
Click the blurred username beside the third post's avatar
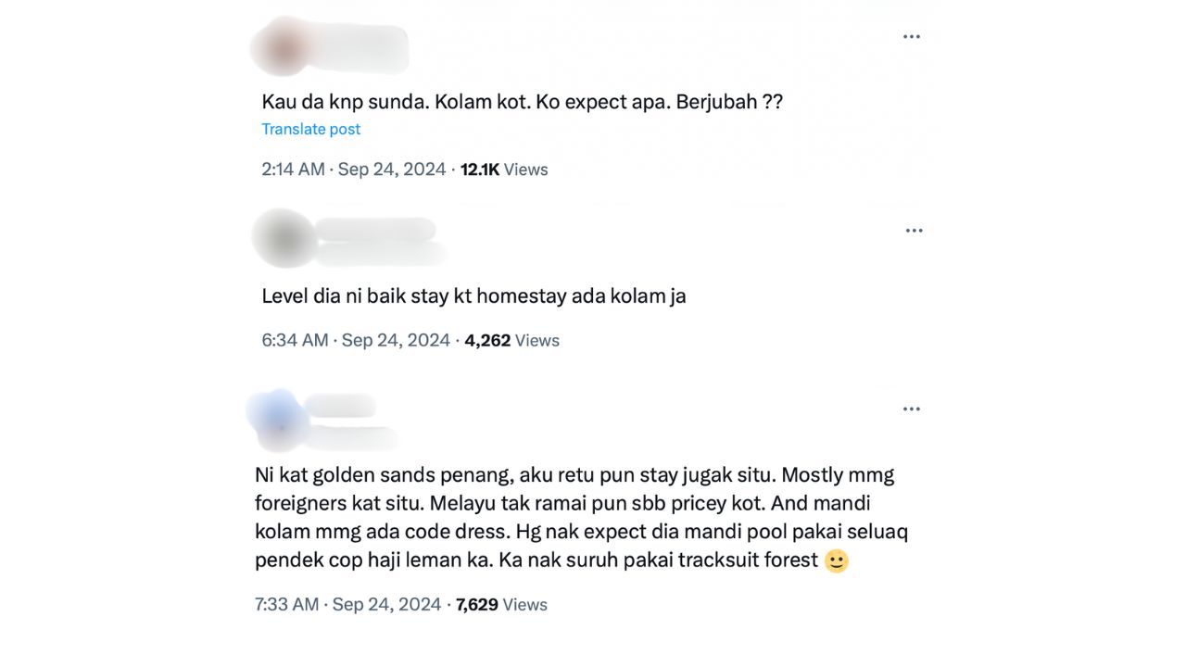coord(352,422)
